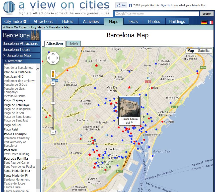216x192 pixels.
Task: Select the Pegman Street View icon on map
Action: 53,74
